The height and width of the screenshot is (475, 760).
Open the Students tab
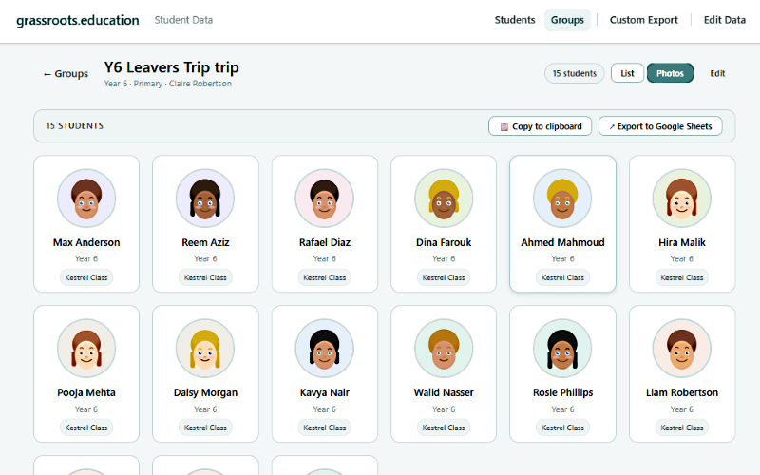coord(515,20)
